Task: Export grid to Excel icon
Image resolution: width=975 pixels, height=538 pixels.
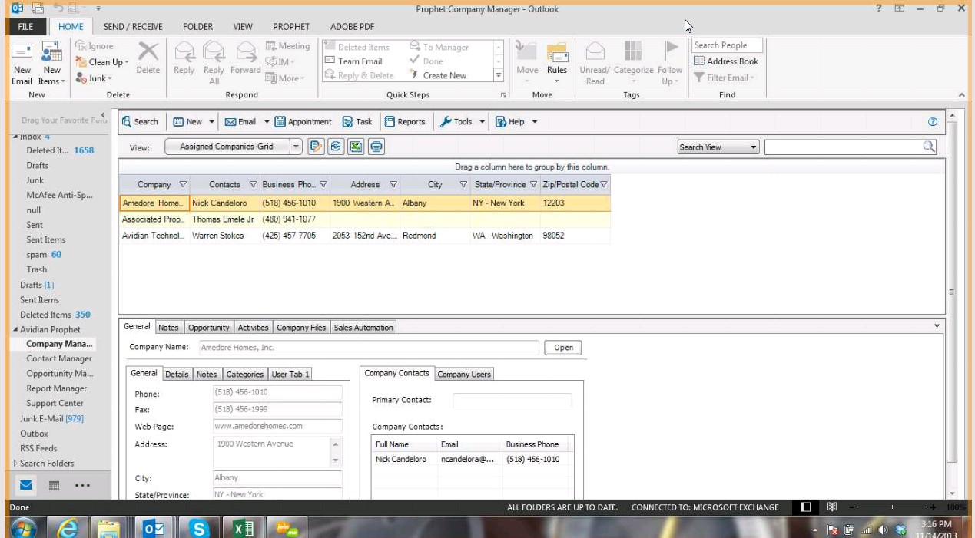Action: pyautogui.click(x=357, y=147)
